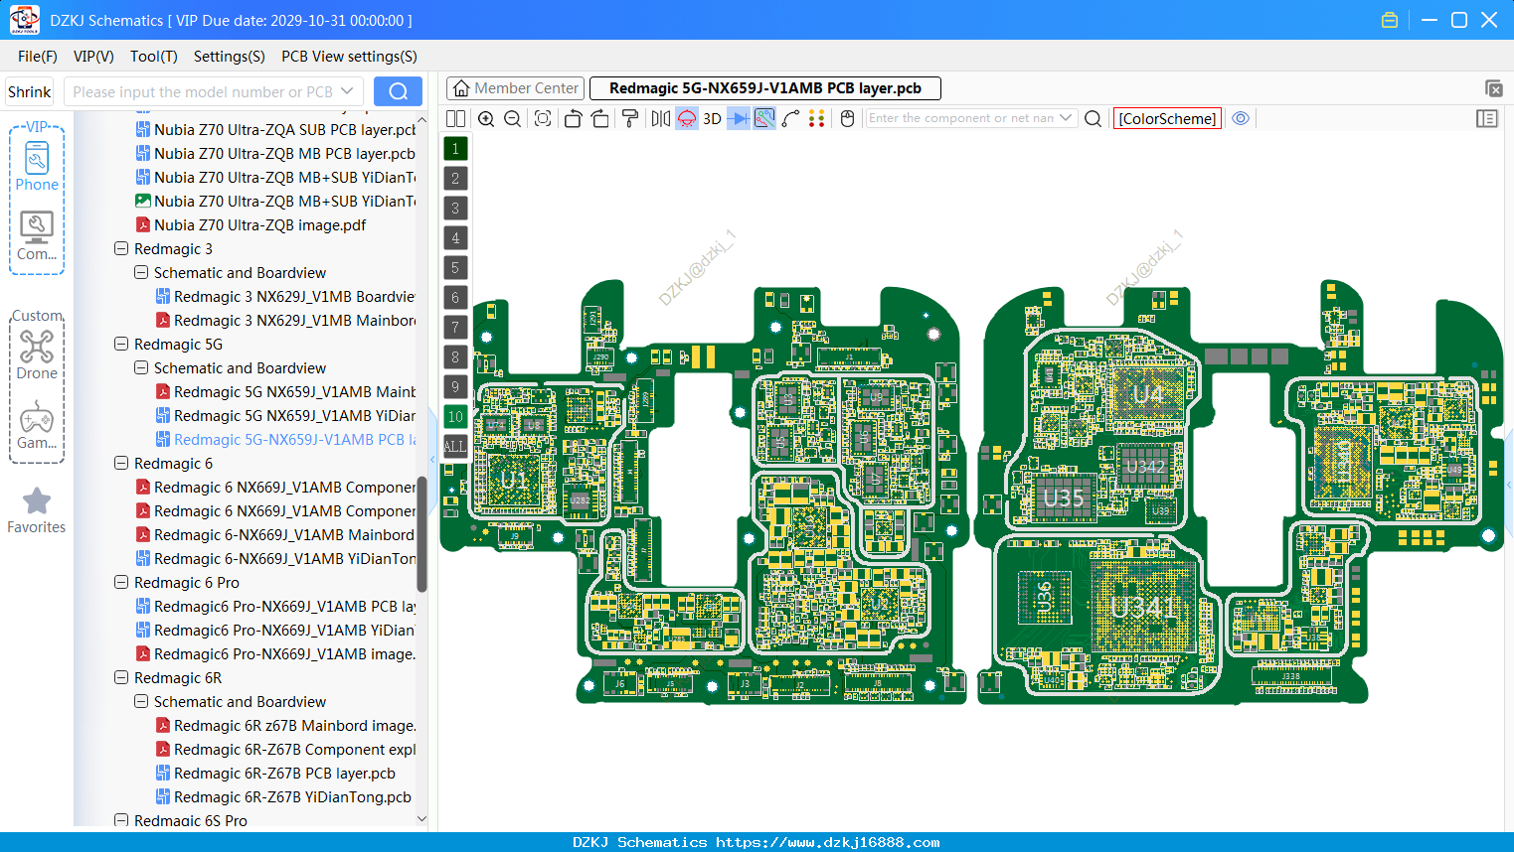This screenshot has height=852, width=1514.
Task: Collapse the Redmagic 3 tree node
Action: pos(121,248)
